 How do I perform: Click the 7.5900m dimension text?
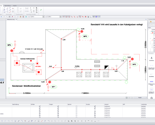(85, 93)
